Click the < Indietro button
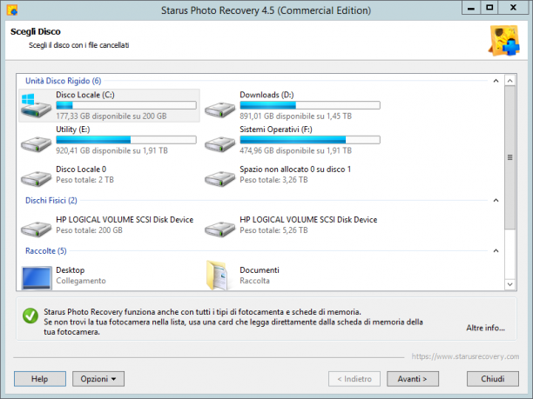 (354, 379)
